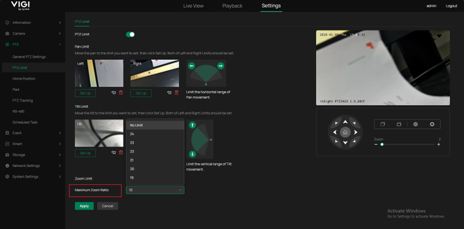Expand the Network Settings section
The height and width of the screenshot is (229, 464).
click(32, 166)
